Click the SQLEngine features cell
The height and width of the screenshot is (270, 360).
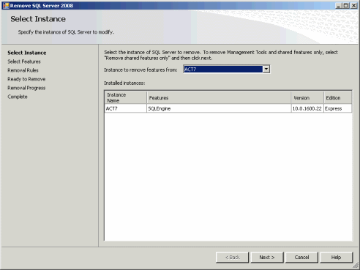(219, 108)
